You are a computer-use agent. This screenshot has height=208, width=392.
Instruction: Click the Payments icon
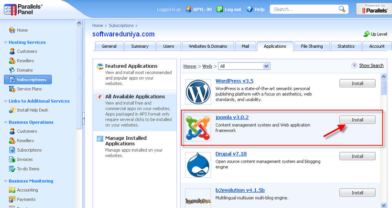point(12,199)
